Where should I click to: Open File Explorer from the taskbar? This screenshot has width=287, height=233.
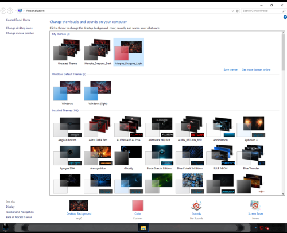pos(143,228)
